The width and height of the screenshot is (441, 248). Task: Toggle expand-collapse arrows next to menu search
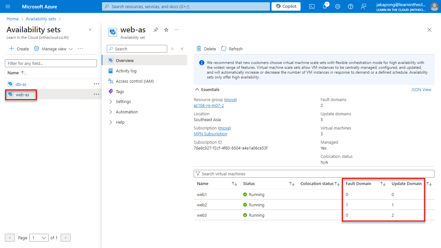pyautogui.click(x=172, y=49)
